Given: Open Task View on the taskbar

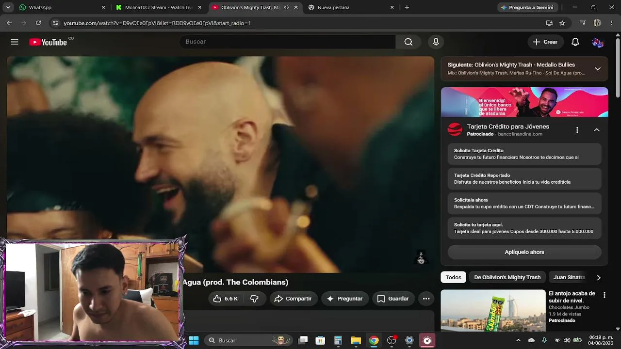Looking at the screenshot, I should [303, 340].
